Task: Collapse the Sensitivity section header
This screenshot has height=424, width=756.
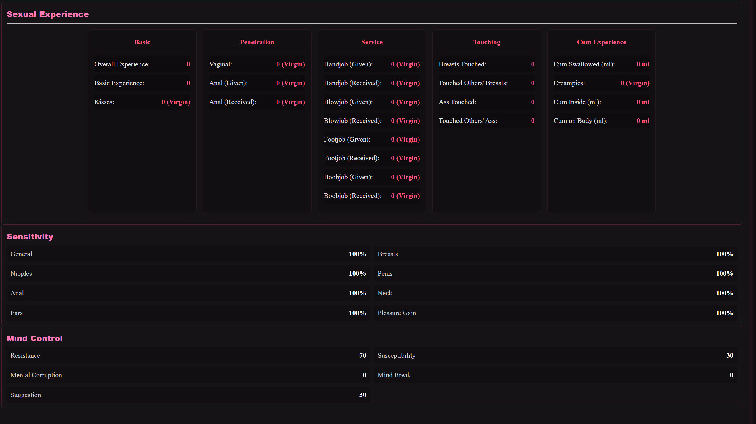Action: [x=30, y=237]
